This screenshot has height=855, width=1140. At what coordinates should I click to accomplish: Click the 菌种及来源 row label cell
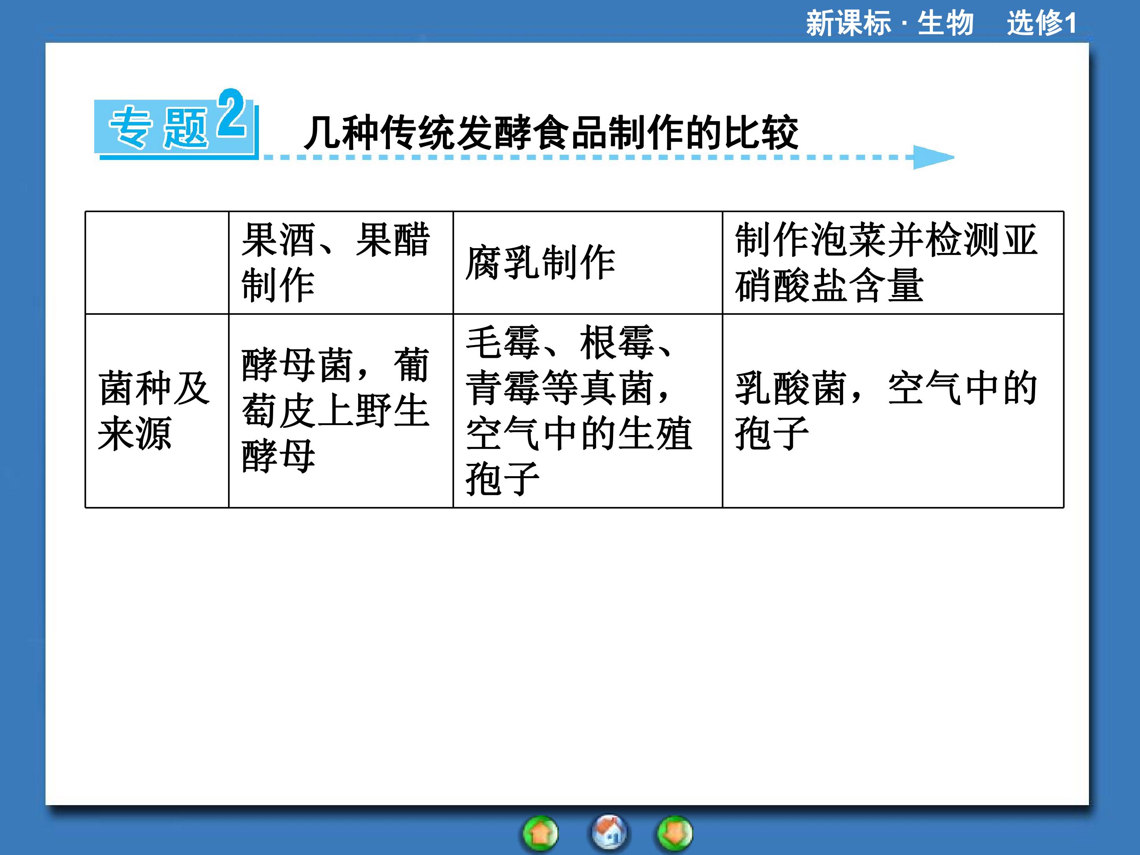157,411
